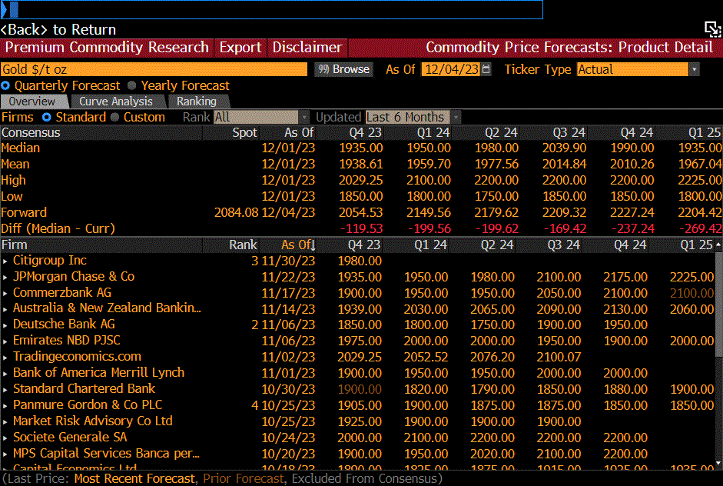Select the Australia & New Zealand Bankin... firm
Viewport: 723px width, 486px height.
pyautogui.click(x=107, y=308)
